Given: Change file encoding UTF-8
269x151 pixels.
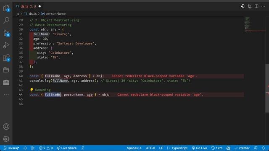Looking at the screenshot, I should tap(150, 148).
